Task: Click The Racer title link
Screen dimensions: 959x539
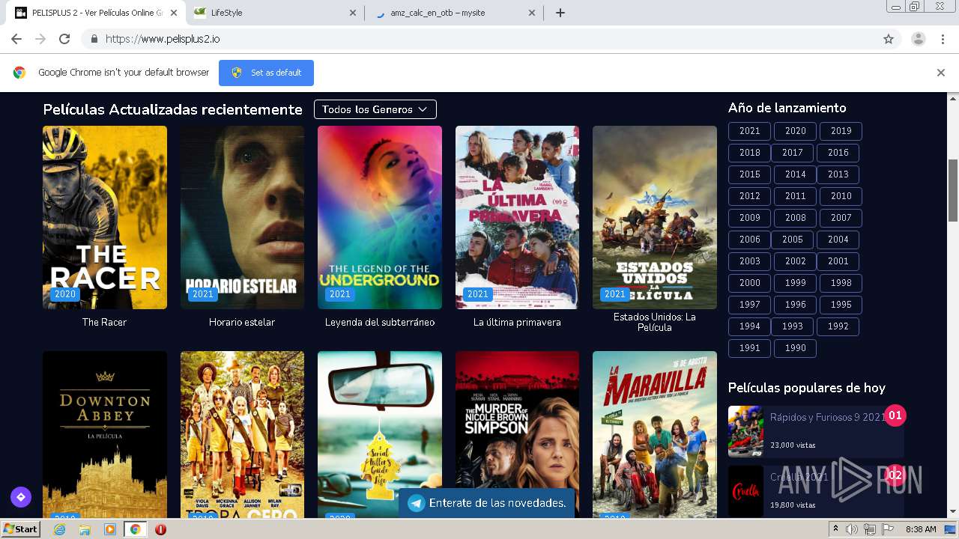Action: tap(105, 323)
